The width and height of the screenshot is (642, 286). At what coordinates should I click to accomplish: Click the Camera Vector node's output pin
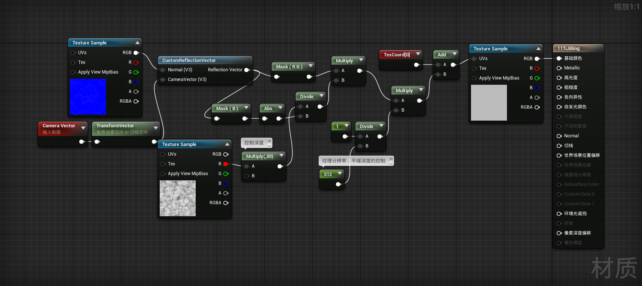[82, 142]
